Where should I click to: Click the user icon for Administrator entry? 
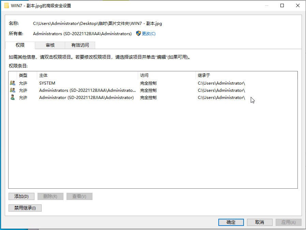13,98
